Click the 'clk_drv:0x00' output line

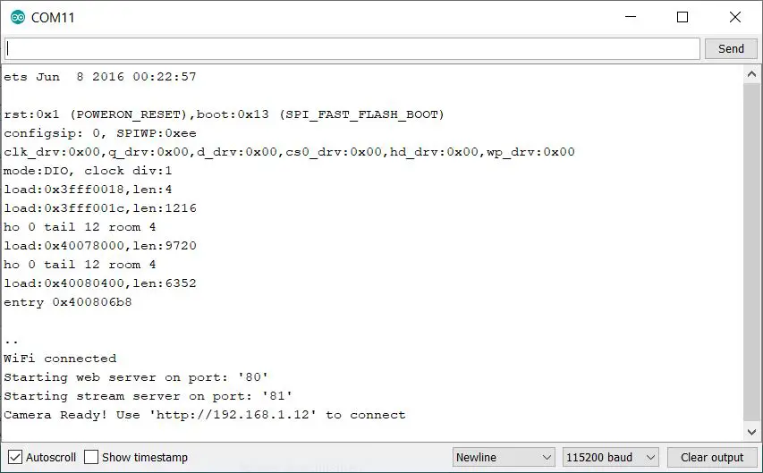click(x=289, y=152)
